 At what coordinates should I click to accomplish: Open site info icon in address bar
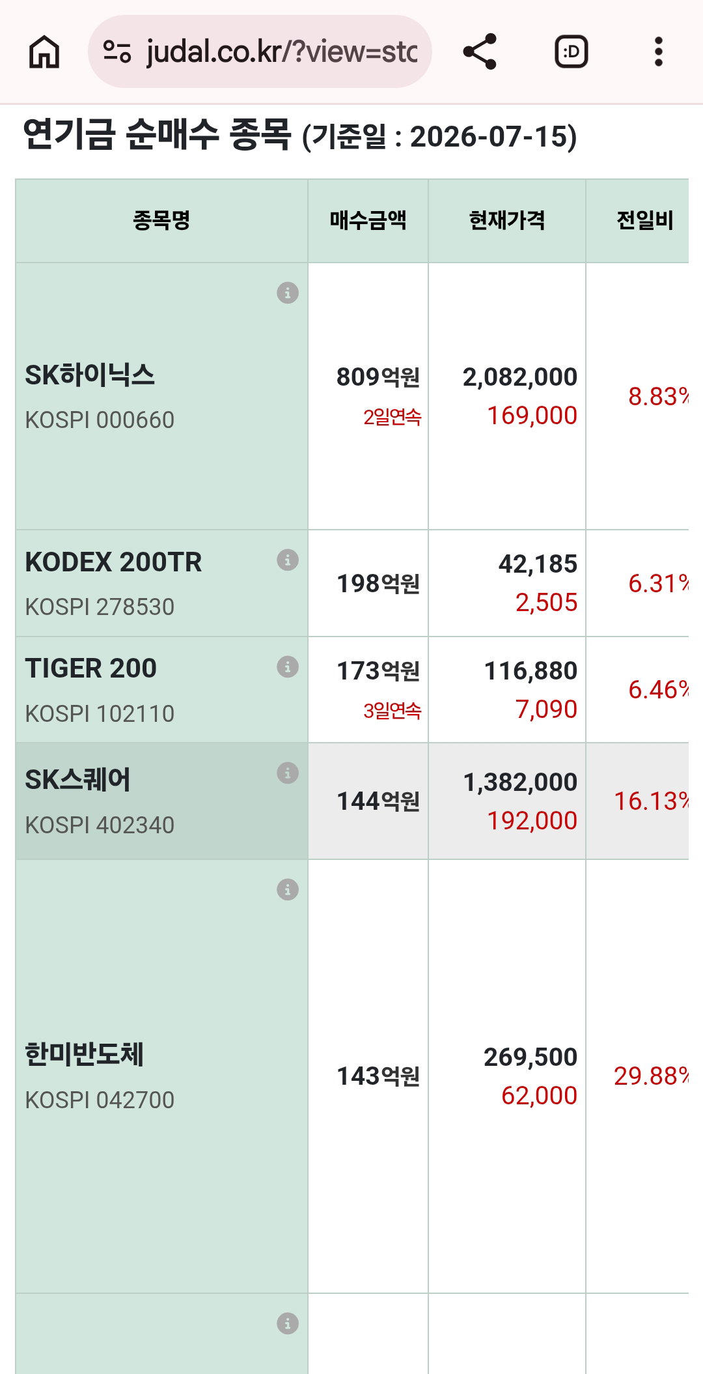117,51
